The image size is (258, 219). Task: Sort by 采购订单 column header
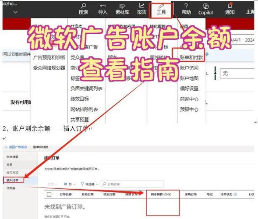(191, 194)
